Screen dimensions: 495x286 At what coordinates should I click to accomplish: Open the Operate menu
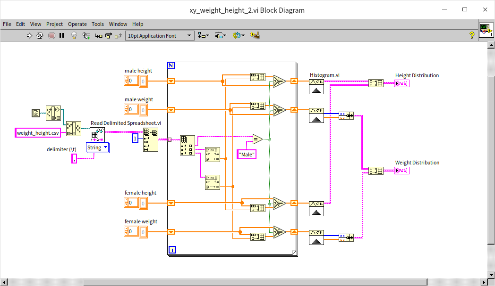pyautogui.click(x=77, y=24)
